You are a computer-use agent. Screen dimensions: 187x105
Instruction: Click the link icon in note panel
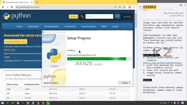(181, 5)
